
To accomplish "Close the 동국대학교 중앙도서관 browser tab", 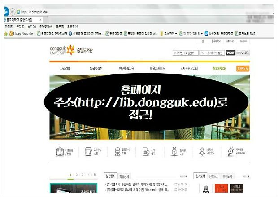I will point(40,20).
